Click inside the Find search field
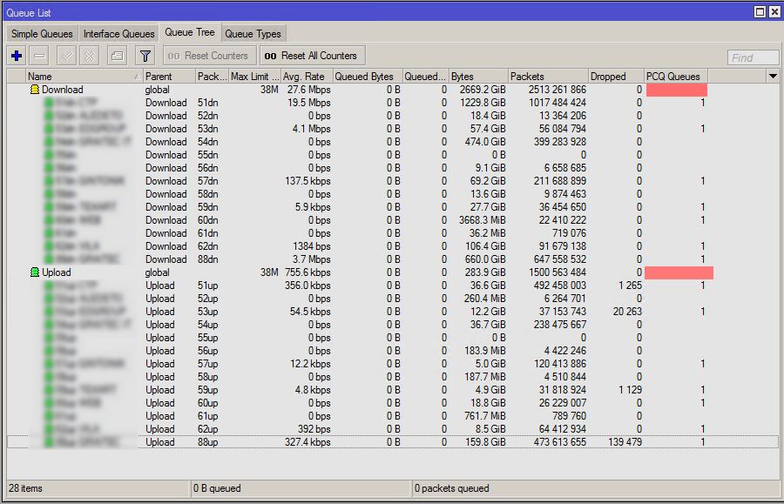Viewport: 784px width, 504px height. coord(753,57)
